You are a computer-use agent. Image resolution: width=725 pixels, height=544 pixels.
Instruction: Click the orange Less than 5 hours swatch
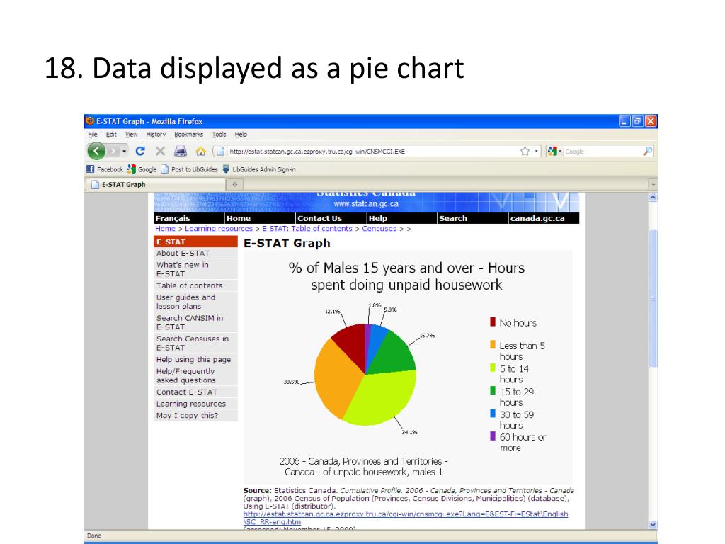coord(493,345)
